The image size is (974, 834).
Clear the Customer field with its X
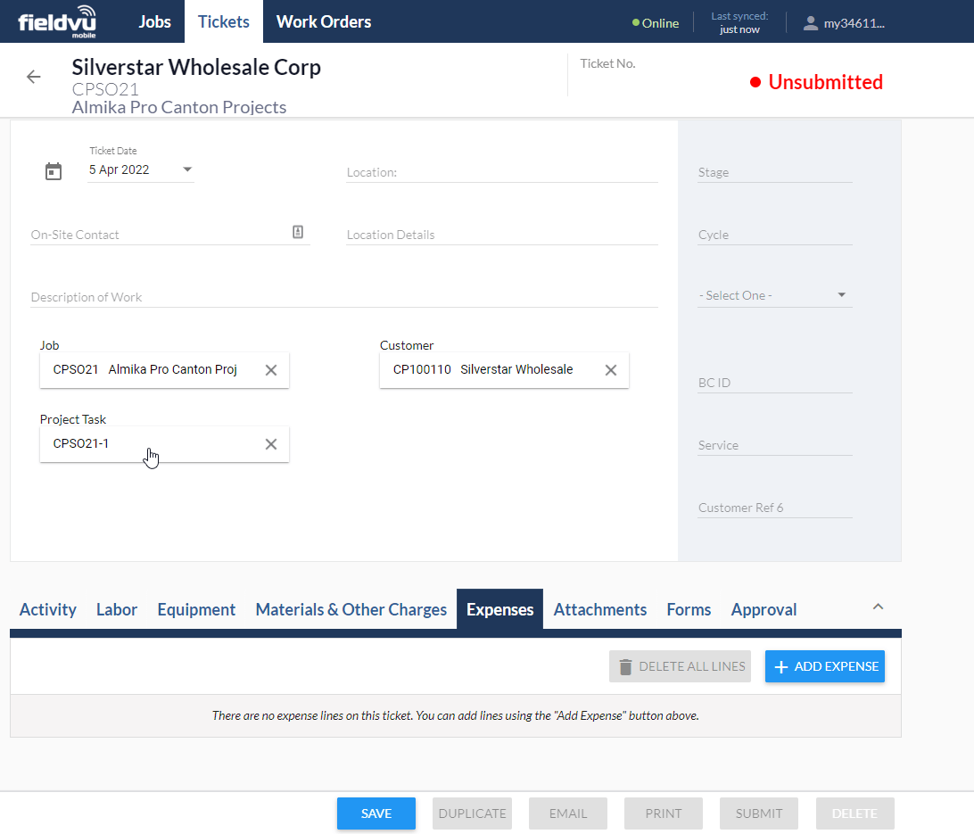tap(611, 370)
